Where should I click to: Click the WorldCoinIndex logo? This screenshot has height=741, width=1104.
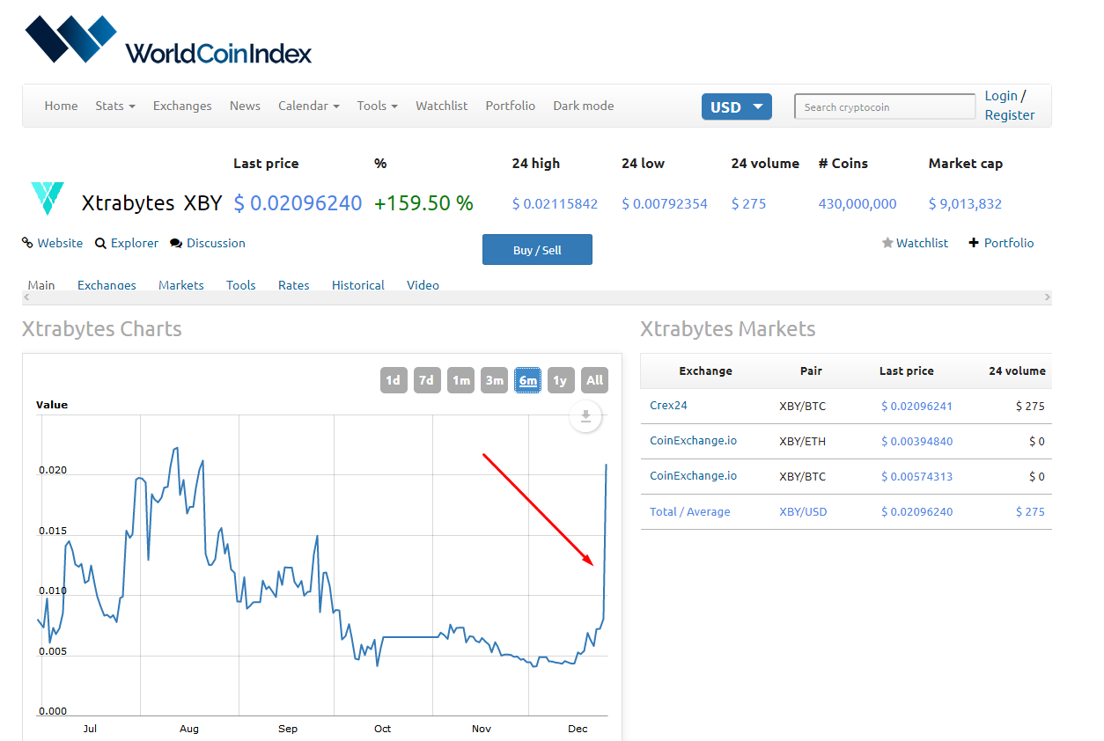click(168, 40)
